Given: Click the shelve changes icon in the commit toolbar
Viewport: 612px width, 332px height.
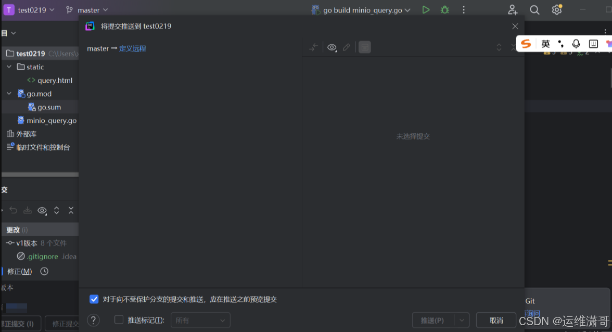Looking at the screenshot, I should tap(27, 210).
